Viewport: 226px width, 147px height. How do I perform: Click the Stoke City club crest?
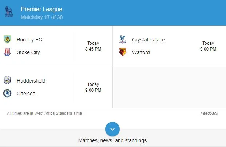(x=7, y=52)
